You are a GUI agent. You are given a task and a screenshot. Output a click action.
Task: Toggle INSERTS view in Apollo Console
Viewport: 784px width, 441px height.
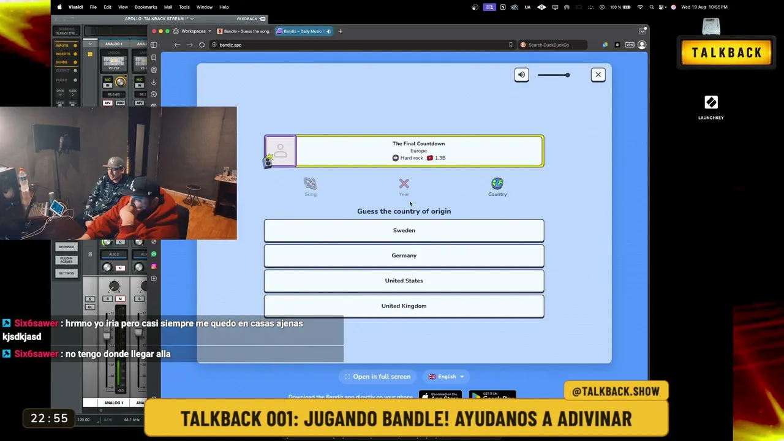(66, 54)
